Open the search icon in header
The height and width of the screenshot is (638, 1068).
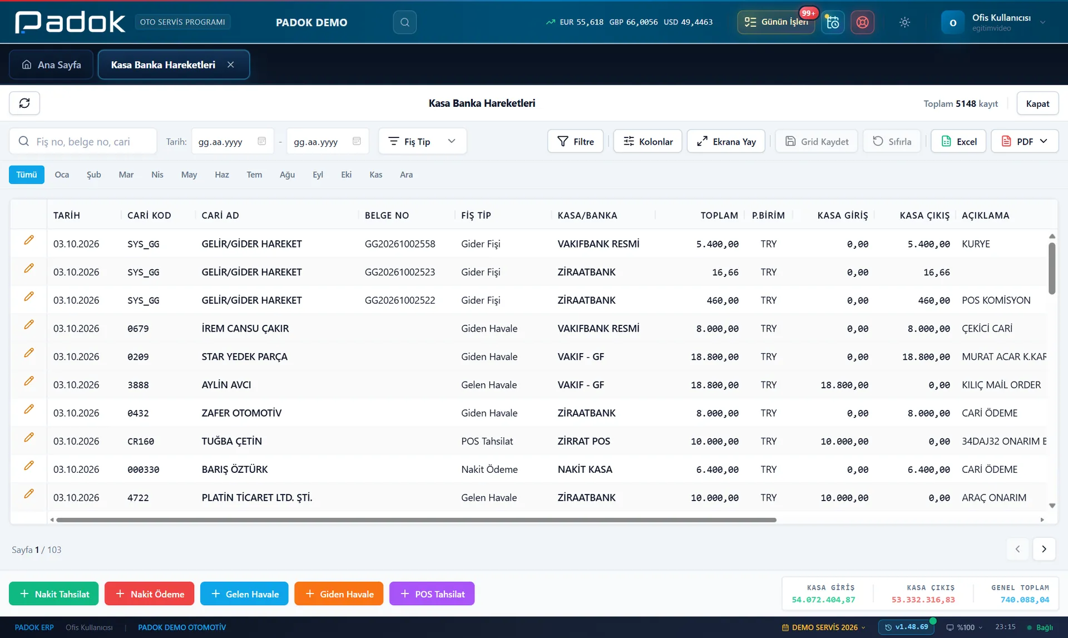(404, 22)
